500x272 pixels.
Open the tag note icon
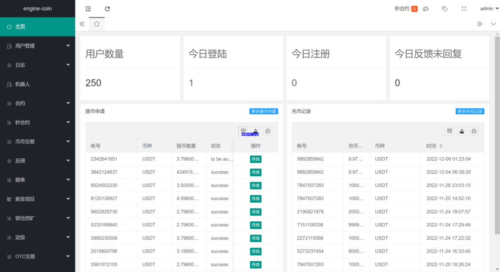tap(444, 9)
